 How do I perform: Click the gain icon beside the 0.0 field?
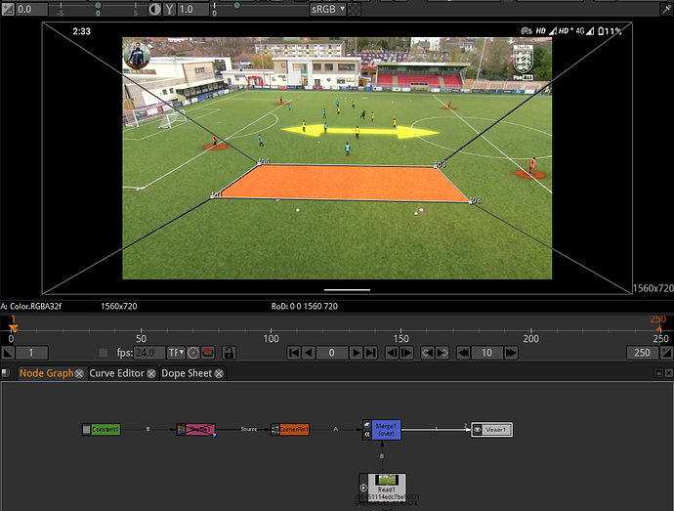pyautogui.click(x=8, y=9)
